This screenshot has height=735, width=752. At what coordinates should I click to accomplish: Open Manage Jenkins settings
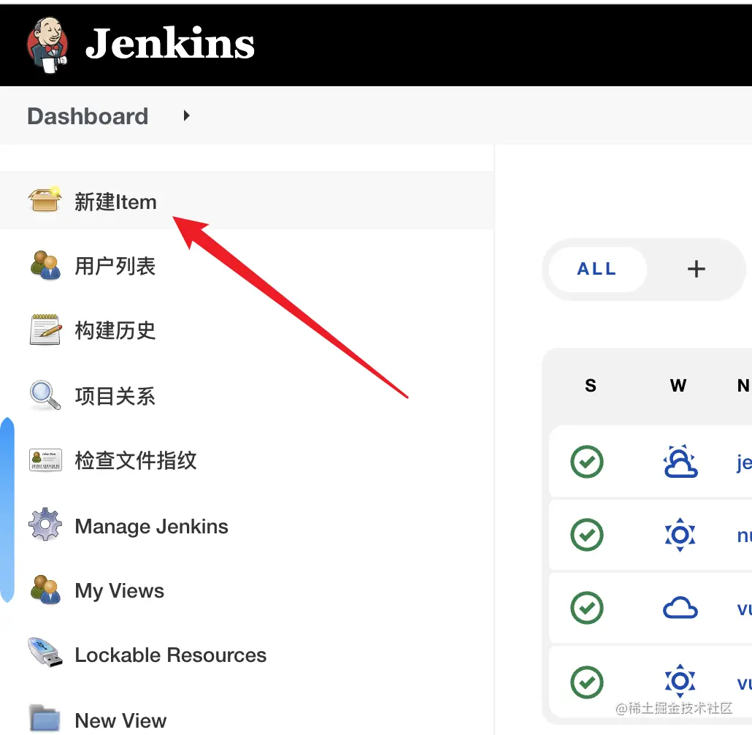coord(152,527)
